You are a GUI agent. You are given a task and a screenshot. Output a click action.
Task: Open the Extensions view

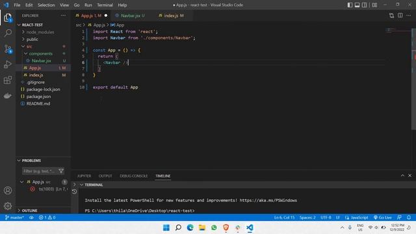pos(8,80)
